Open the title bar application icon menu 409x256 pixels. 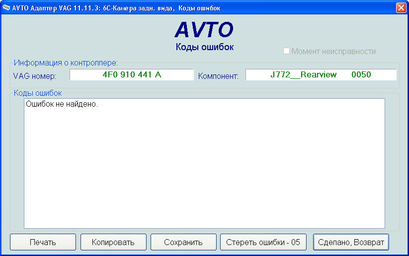pos(6,8)
